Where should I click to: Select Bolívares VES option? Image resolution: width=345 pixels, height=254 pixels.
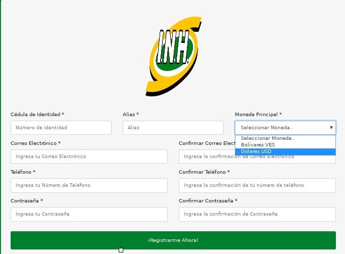(x=285, y=145)
